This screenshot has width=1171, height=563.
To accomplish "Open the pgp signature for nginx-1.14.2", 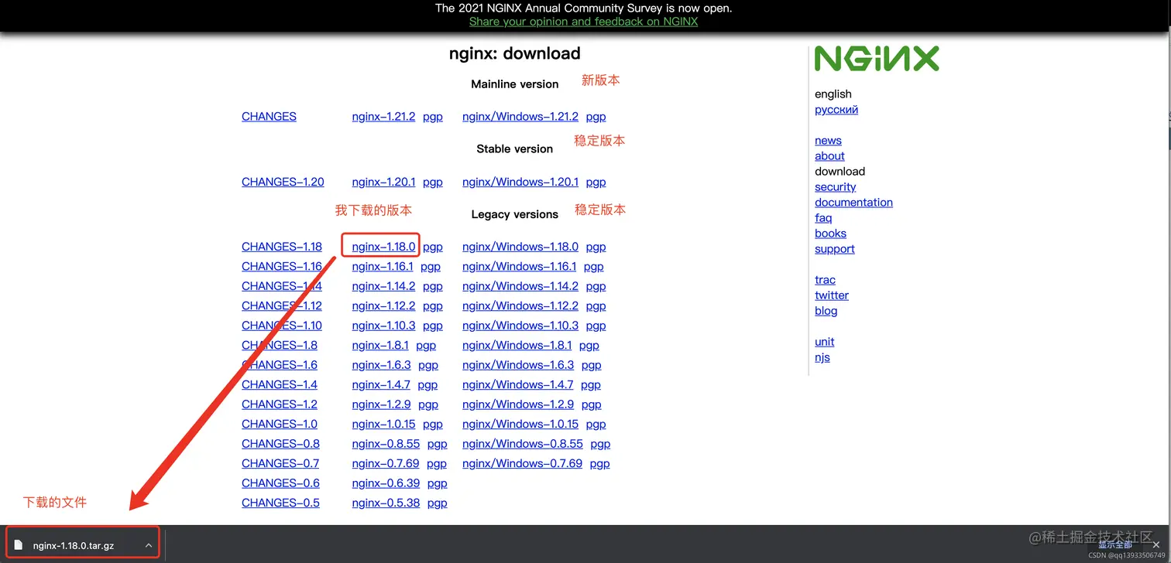I will (x=433, y=286).
